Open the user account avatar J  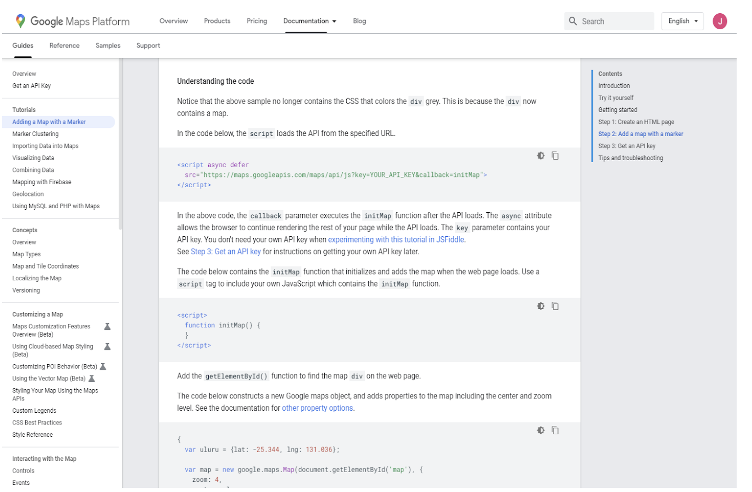point(720,21)
